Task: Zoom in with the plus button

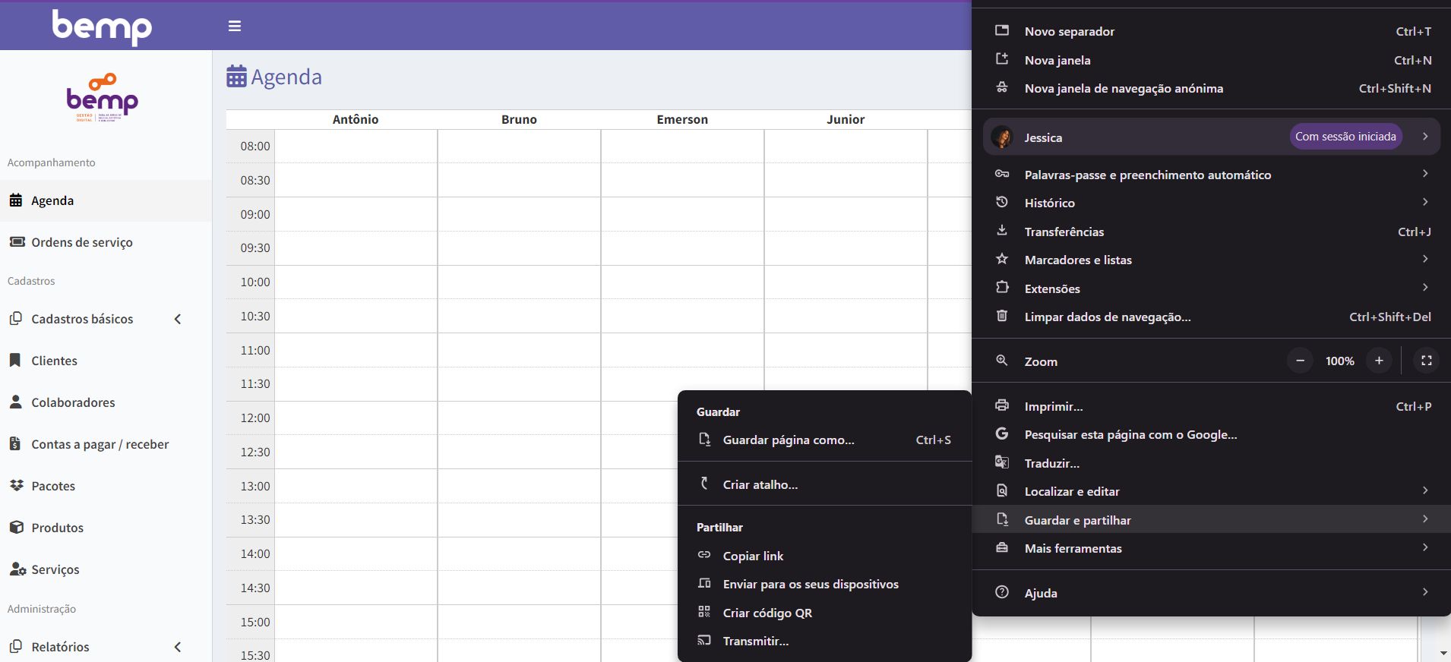Action: point(1379,361)
